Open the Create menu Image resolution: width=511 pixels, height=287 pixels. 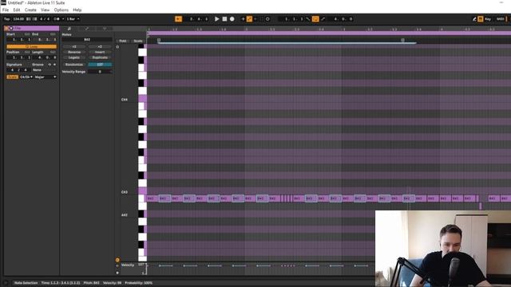click(x=30, y=10)
